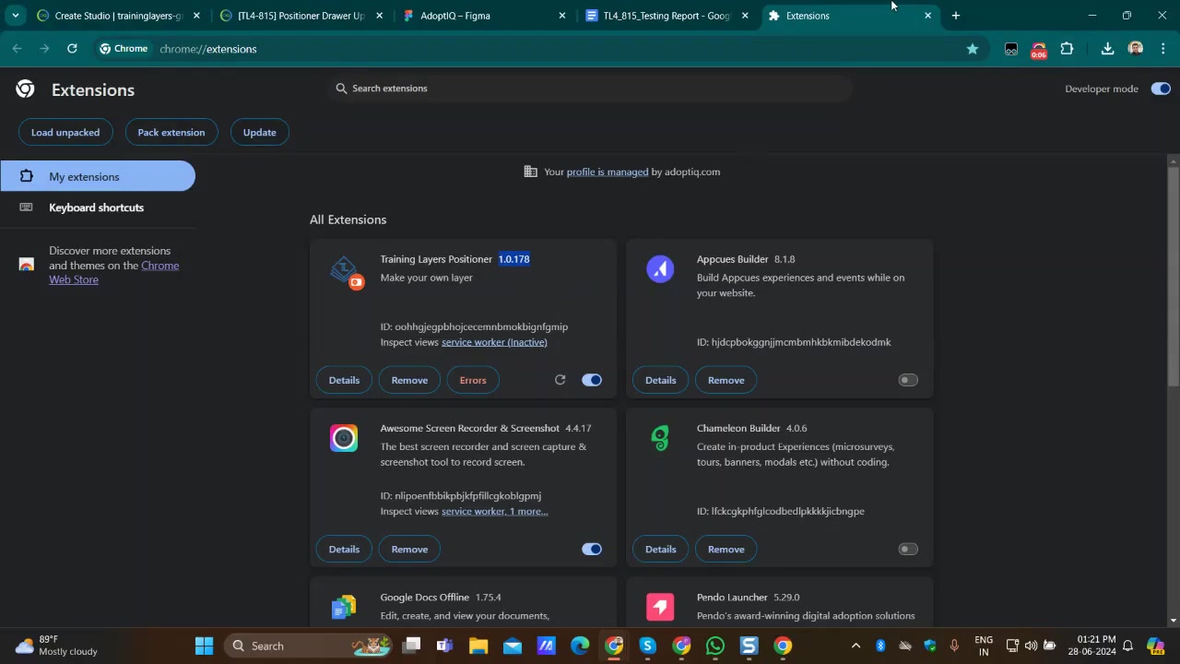This screenshot has height=664, width=1180.
Task: Enable the Chameleon Builder extension
Action: (x=908, y=549)
